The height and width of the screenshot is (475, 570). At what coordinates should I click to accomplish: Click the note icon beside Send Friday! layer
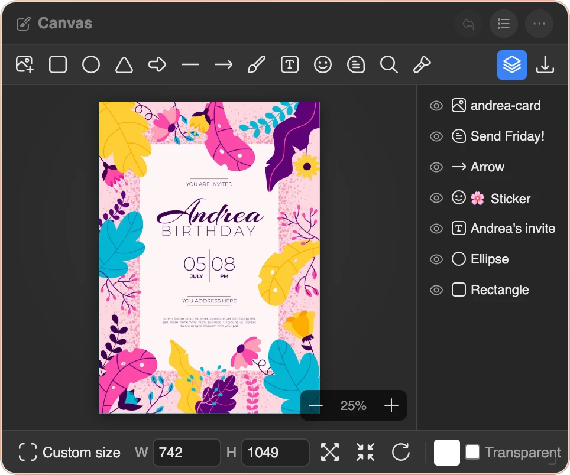click(x=458, y=136)
